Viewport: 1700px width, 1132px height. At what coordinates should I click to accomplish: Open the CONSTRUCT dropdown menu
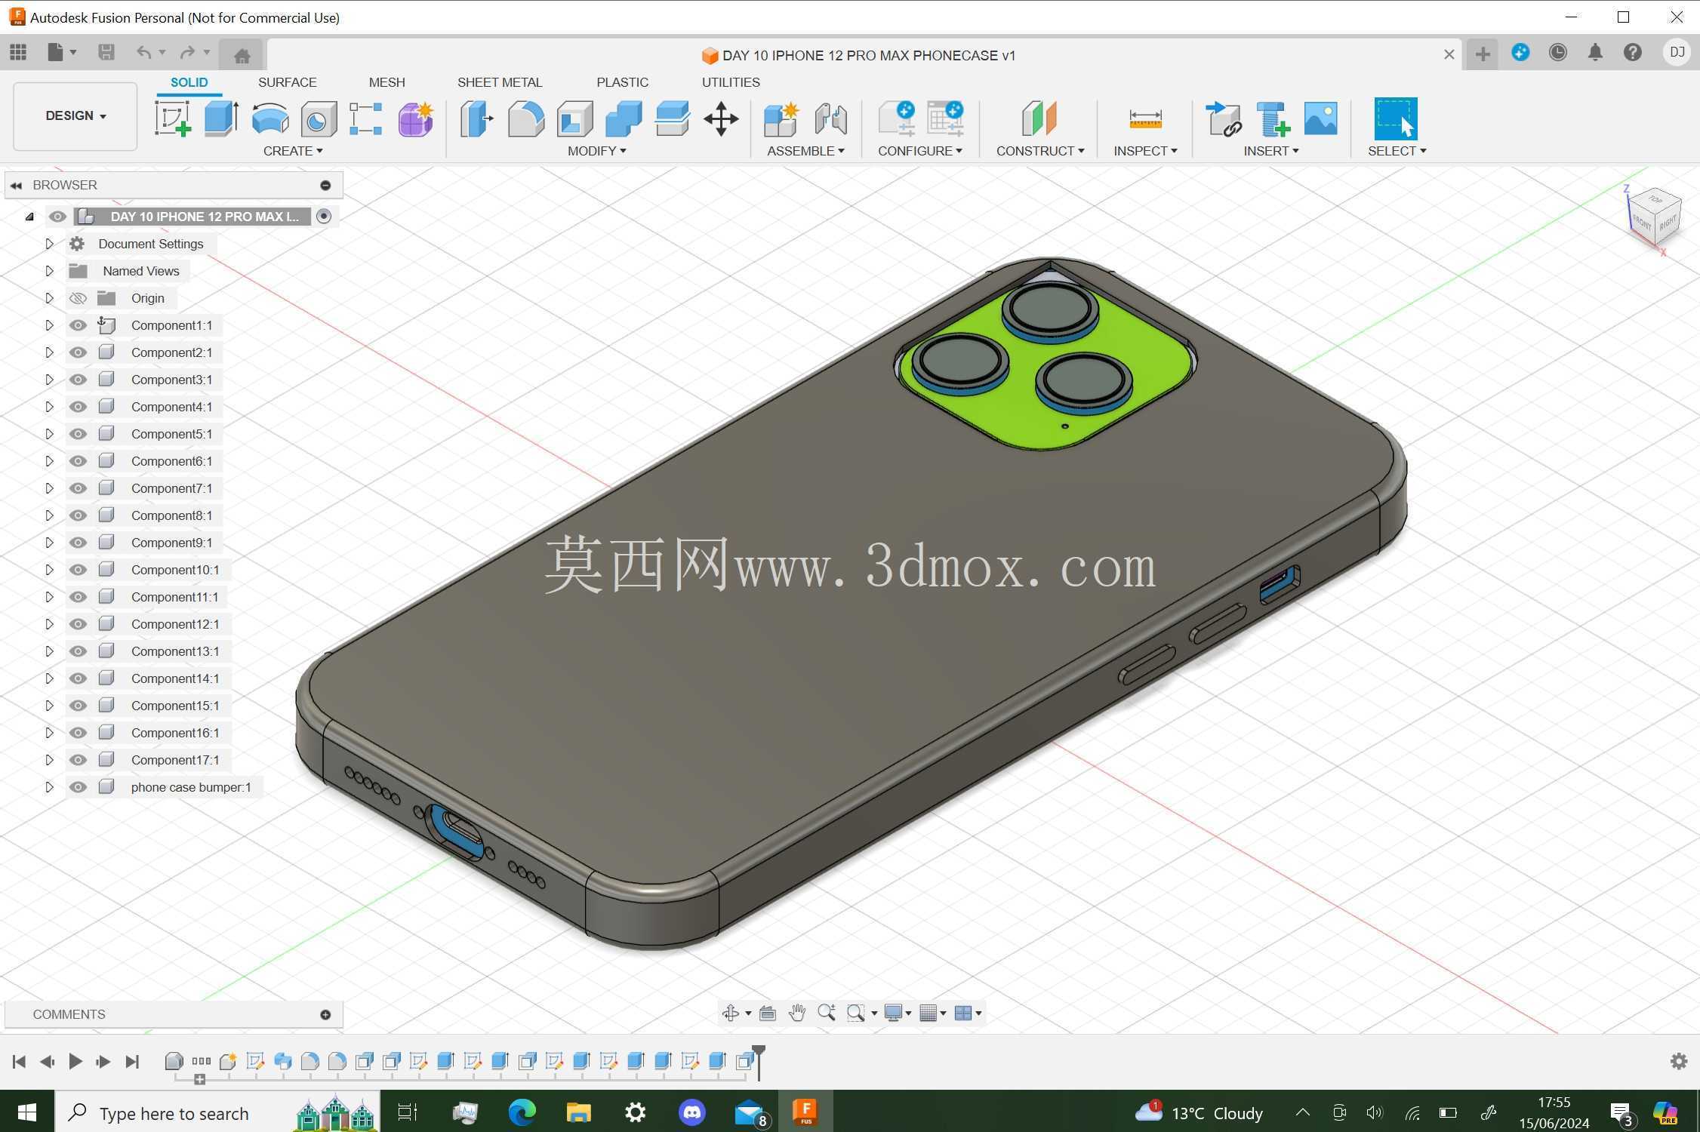pos(1040,151)
